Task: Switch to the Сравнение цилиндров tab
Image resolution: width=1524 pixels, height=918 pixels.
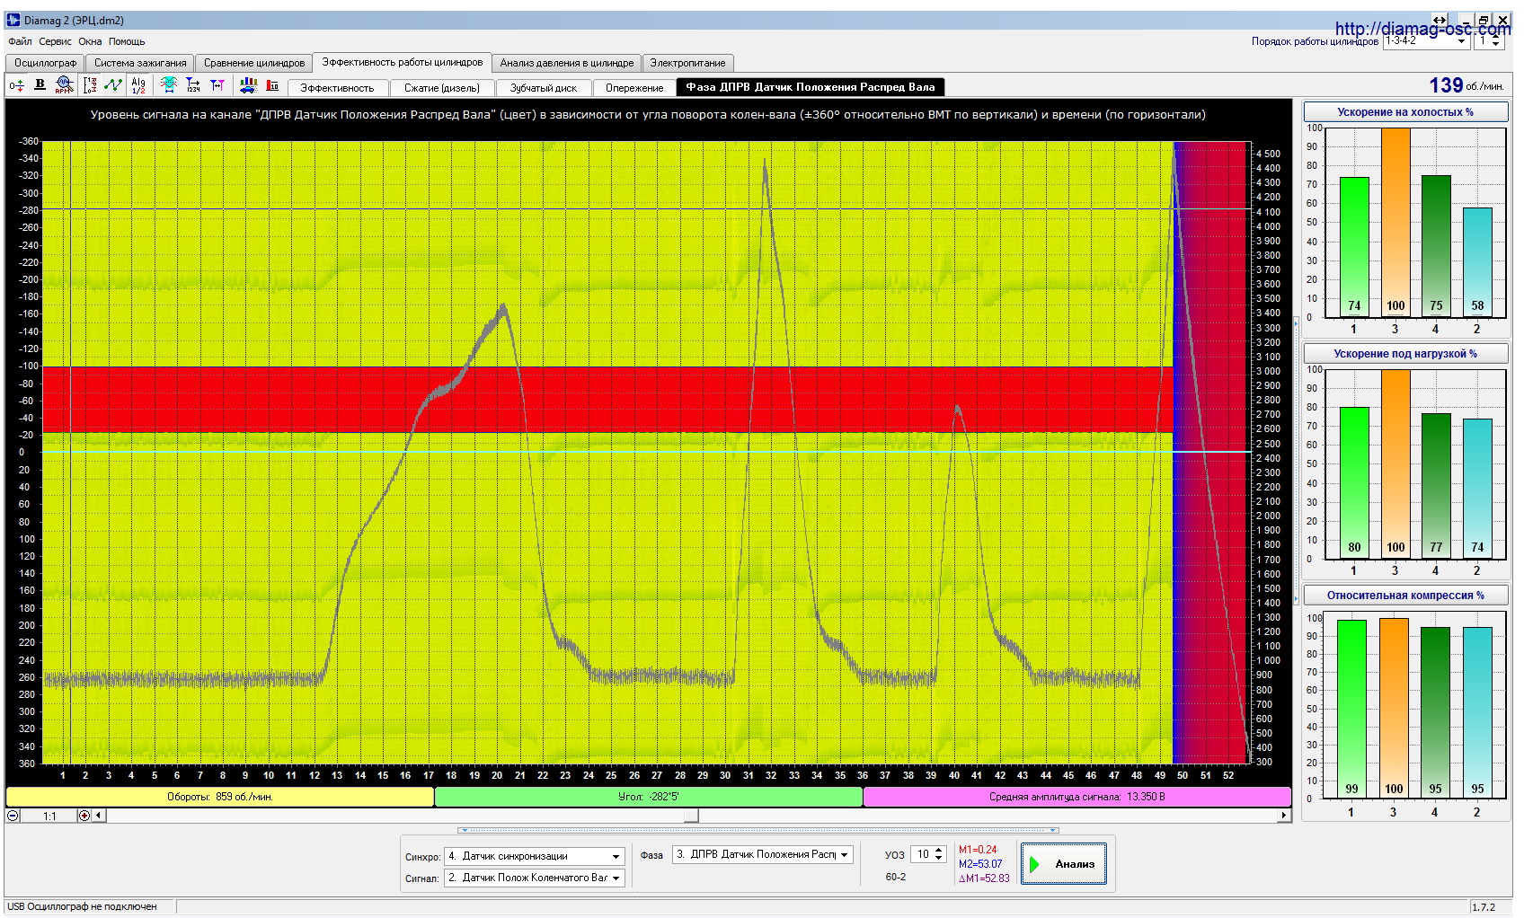Action: pos(253,63)
